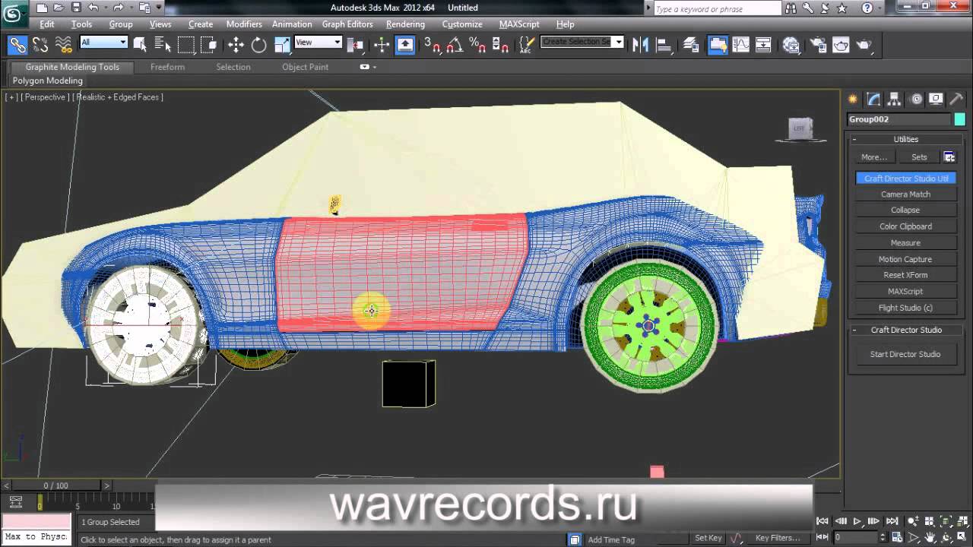
Task: Toggle Window/Crossing selection mode
Action: point(208,45)
